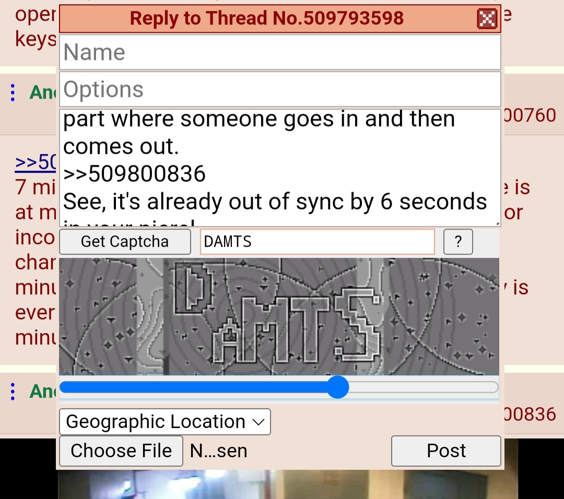Open post menu dots above the quoted reply

pyautogui.click(x=13, y=93)
